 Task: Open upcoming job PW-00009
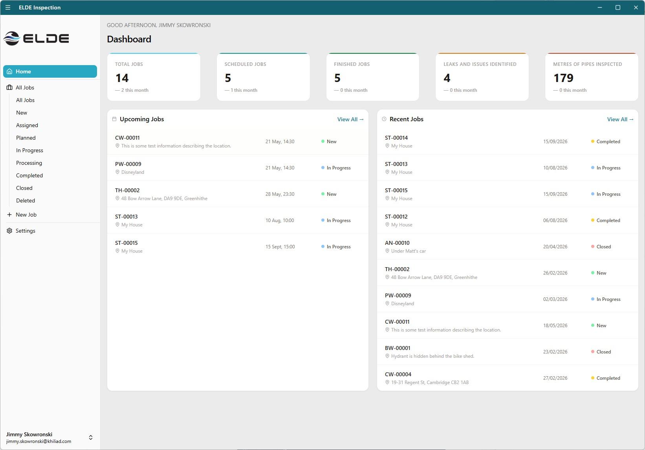coord(238,168)
